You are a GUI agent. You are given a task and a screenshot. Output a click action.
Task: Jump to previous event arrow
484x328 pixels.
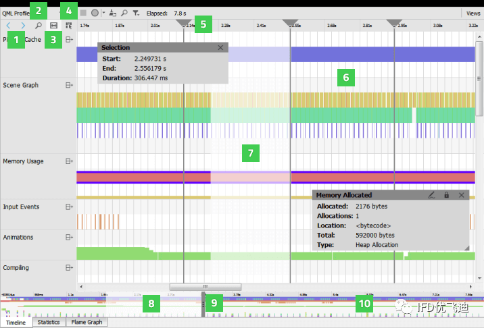[8, 25]
